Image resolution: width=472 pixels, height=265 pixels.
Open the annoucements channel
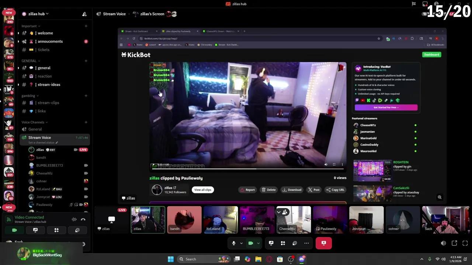(55, 41)
